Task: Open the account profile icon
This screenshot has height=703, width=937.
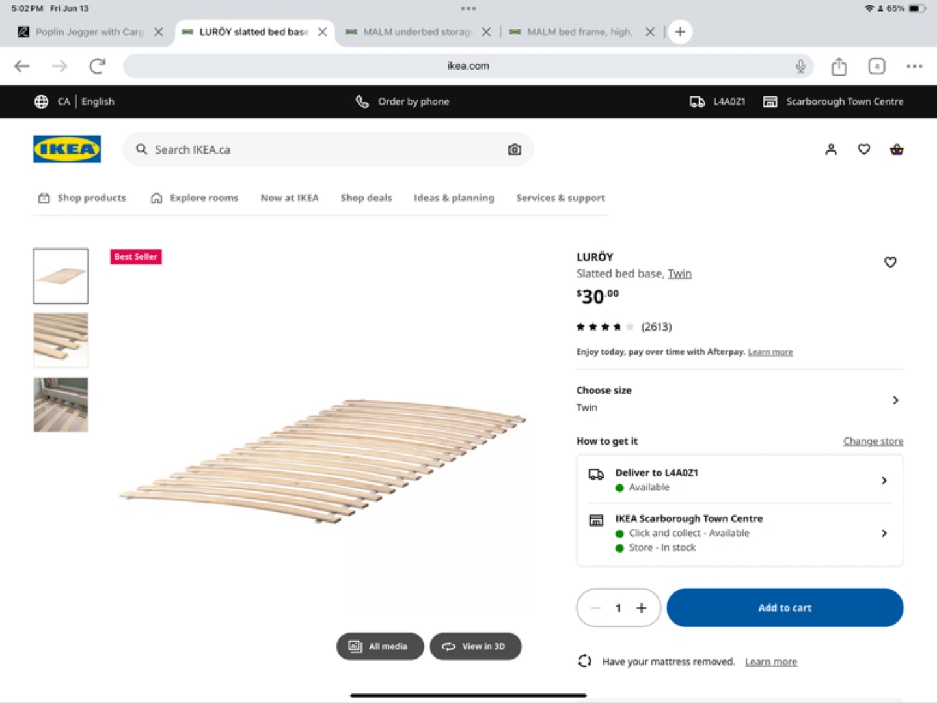Action: 831,149
